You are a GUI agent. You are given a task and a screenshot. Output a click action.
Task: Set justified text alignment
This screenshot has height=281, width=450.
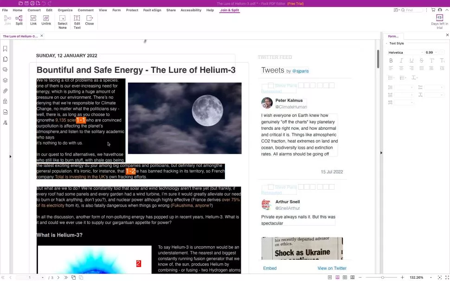[421, 68]
